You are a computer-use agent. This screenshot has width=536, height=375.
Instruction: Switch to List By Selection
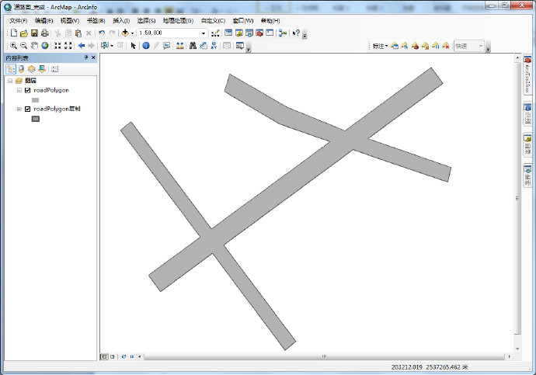pos(42,69)
